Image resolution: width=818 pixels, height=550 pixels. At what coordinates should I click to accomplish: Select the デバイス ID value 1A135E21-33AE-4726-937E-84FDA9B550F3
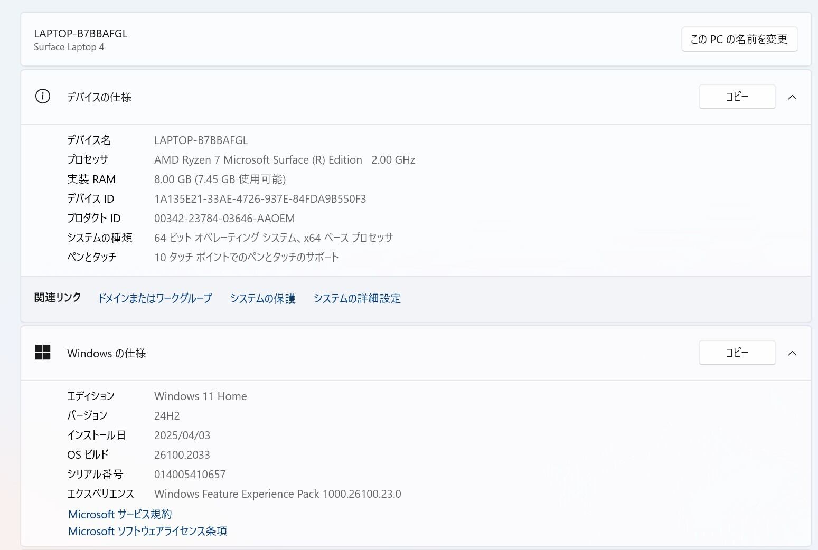(260, 199)
